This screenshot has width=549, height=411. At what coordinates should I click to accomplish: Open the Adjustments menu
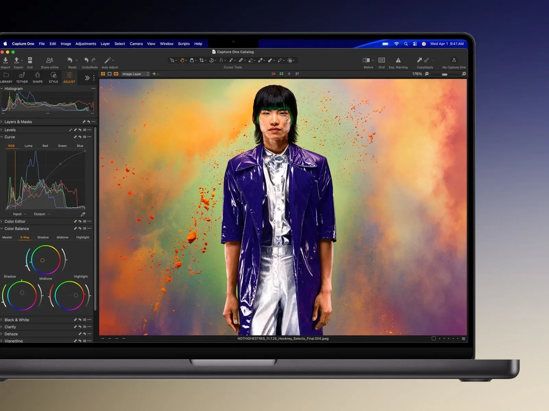tap(86, 44)
